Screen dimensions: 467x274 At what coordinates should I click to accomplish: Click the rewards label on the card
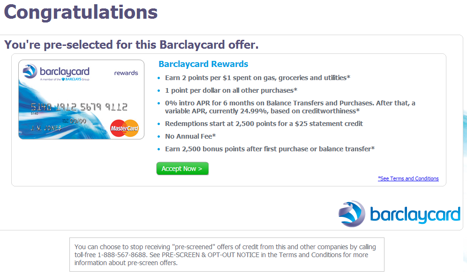(x=126, y=73)
